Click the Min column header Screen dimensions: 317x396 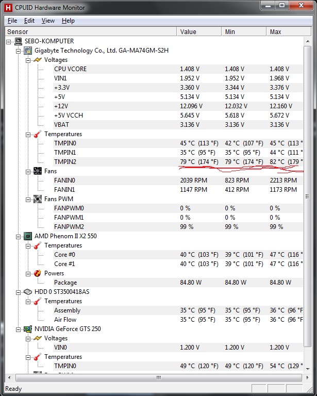(244, 32)
